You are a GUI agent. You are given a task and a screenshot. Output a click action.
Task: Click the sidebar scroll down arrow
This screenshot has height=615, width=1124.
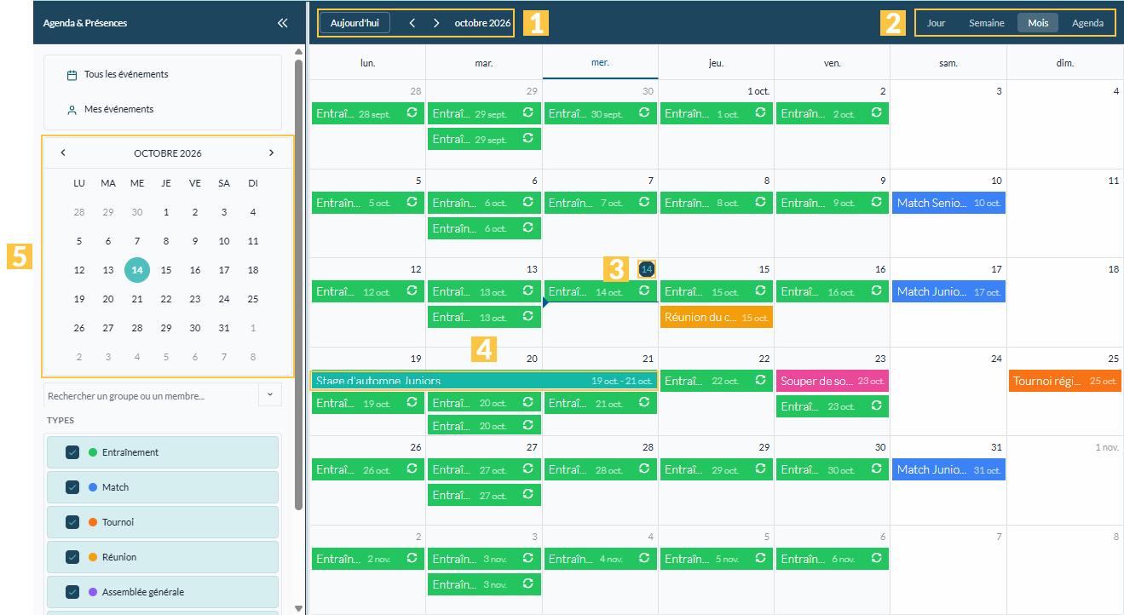298,608
